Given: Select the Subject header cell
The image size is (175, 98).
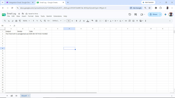Looking at the screenshot, I should click(x=11, y=31).
